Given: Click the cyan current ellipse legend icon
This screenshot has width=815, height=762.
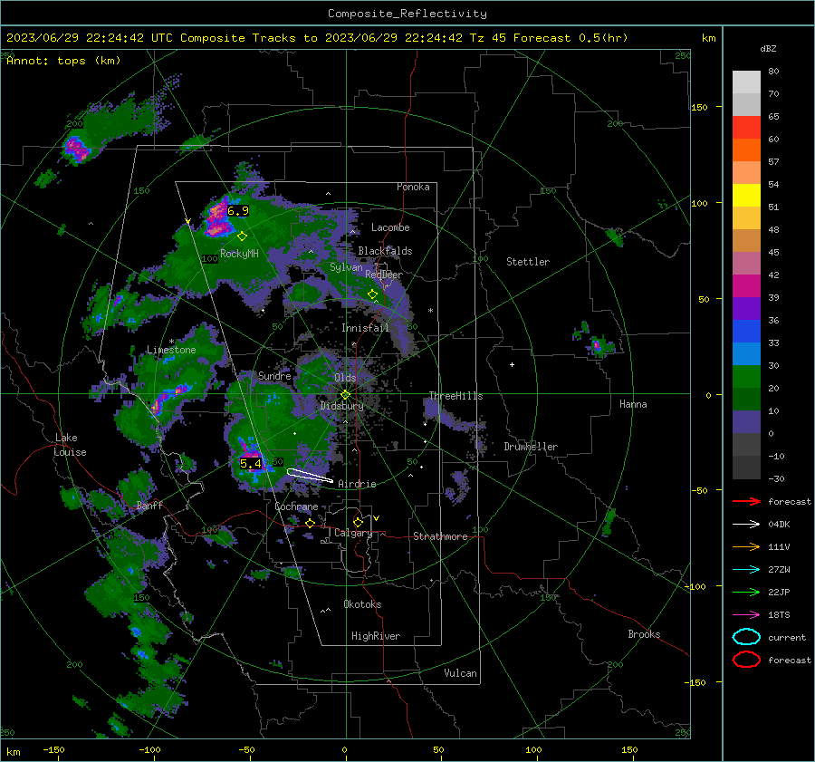Looking at the screenshot, I should (x=746, y=637).
